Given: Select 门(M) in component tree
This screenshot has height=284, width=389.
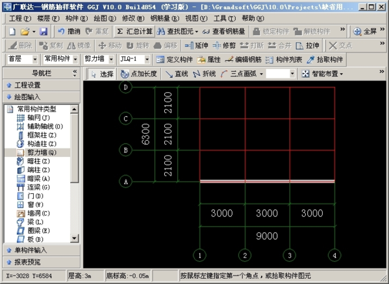Looking at the screenshot, I should point(30,196).
